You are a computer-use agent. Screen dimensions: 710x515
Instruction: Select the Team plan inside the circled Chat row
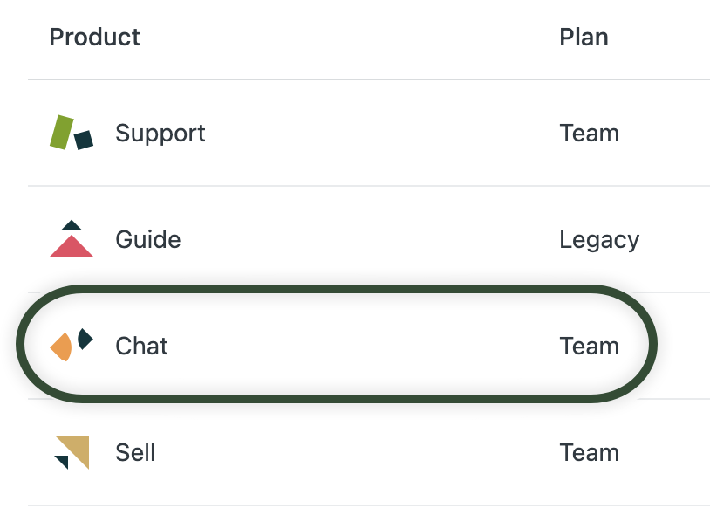point(589,346)
